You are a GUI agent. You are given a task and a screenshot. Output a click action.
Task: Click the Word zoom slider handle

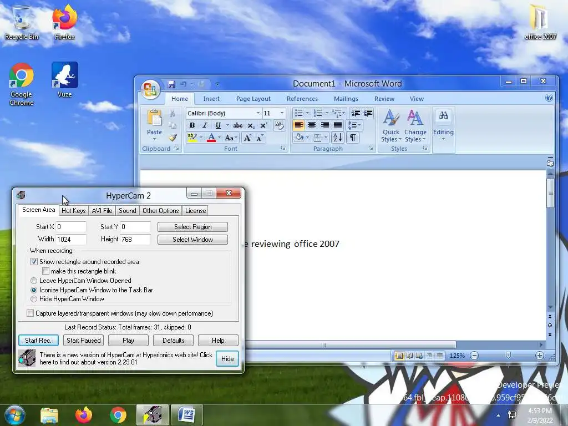point(508,356)
